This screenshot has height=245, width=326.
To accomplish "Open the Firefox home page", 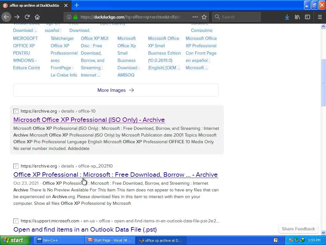I will (x=37, y=17).
